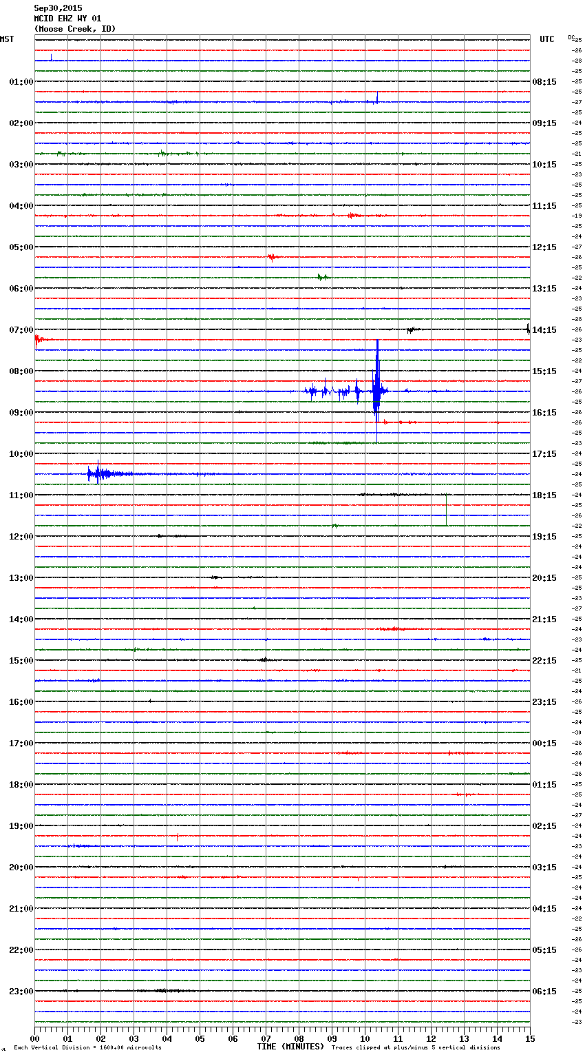Click the "Traces clipped at plus/minus 5 vertical divisions" note
This screenshot has height=1057, width=585.
[416, 1048]
